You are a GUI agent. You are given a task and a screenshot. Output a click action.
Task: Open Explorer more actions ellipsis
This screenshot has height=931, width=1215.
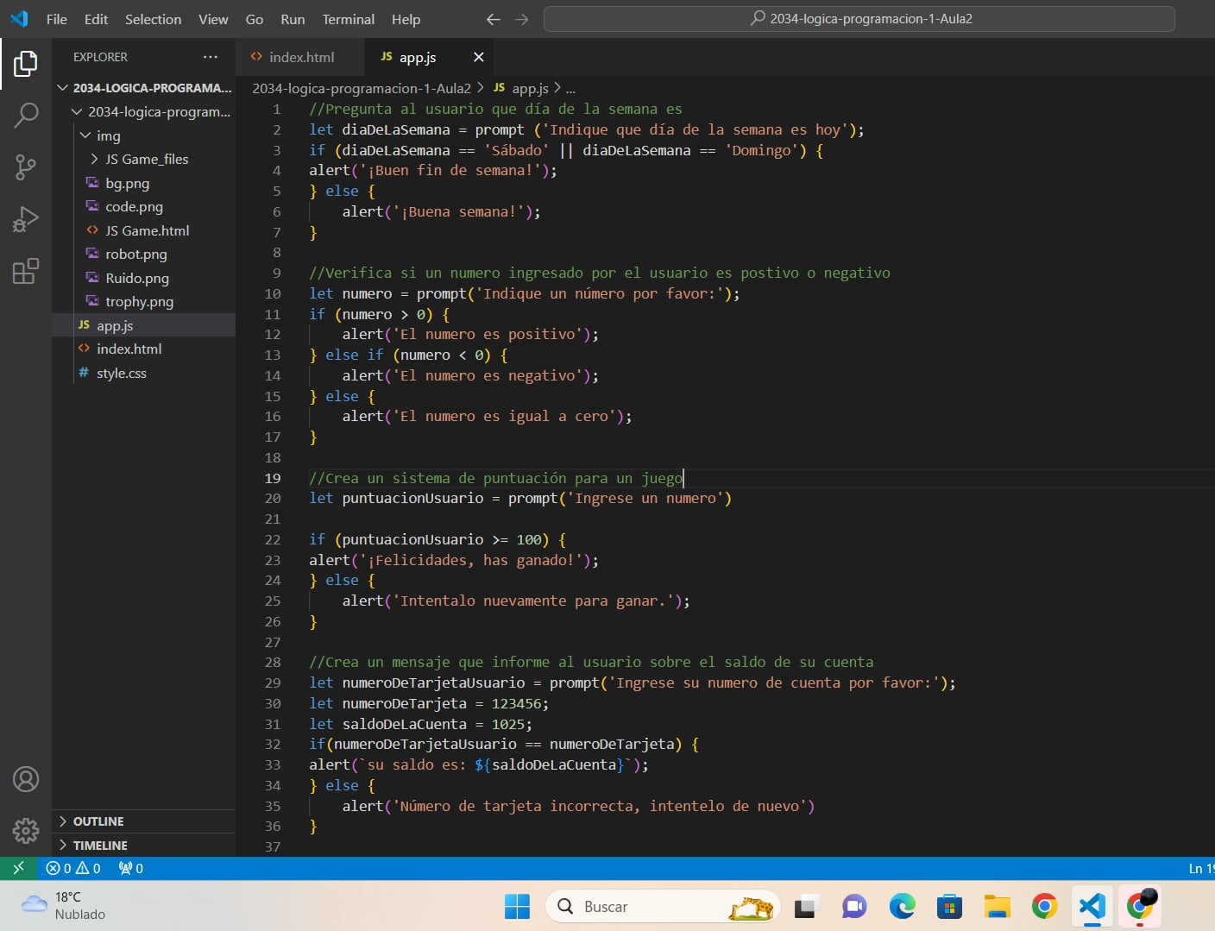click(x=211, y=57)
